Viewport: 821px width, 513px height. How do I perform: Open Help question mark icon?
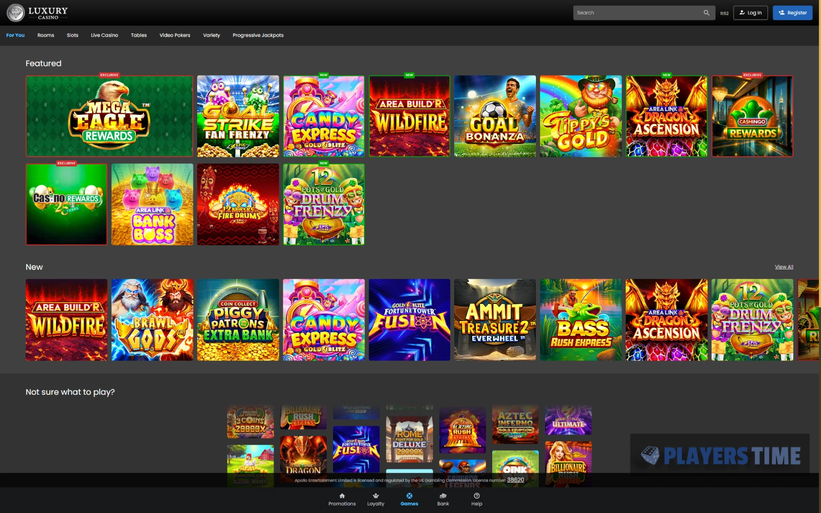[477, 496]
